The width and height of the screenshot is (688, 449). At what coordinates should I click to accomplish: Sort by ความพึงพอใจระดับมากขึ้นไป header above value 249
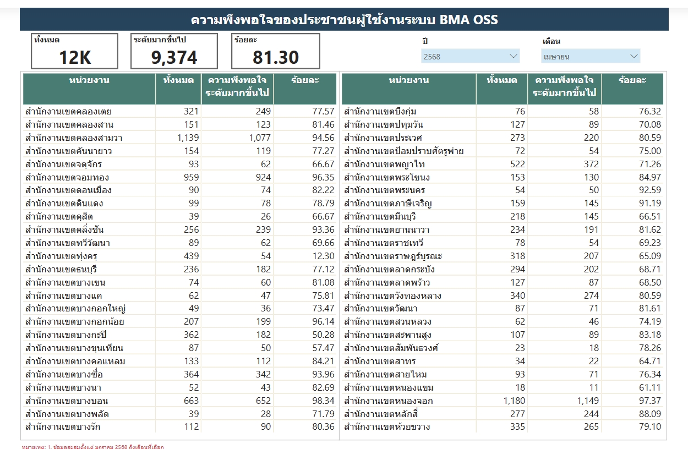point(237,89)
